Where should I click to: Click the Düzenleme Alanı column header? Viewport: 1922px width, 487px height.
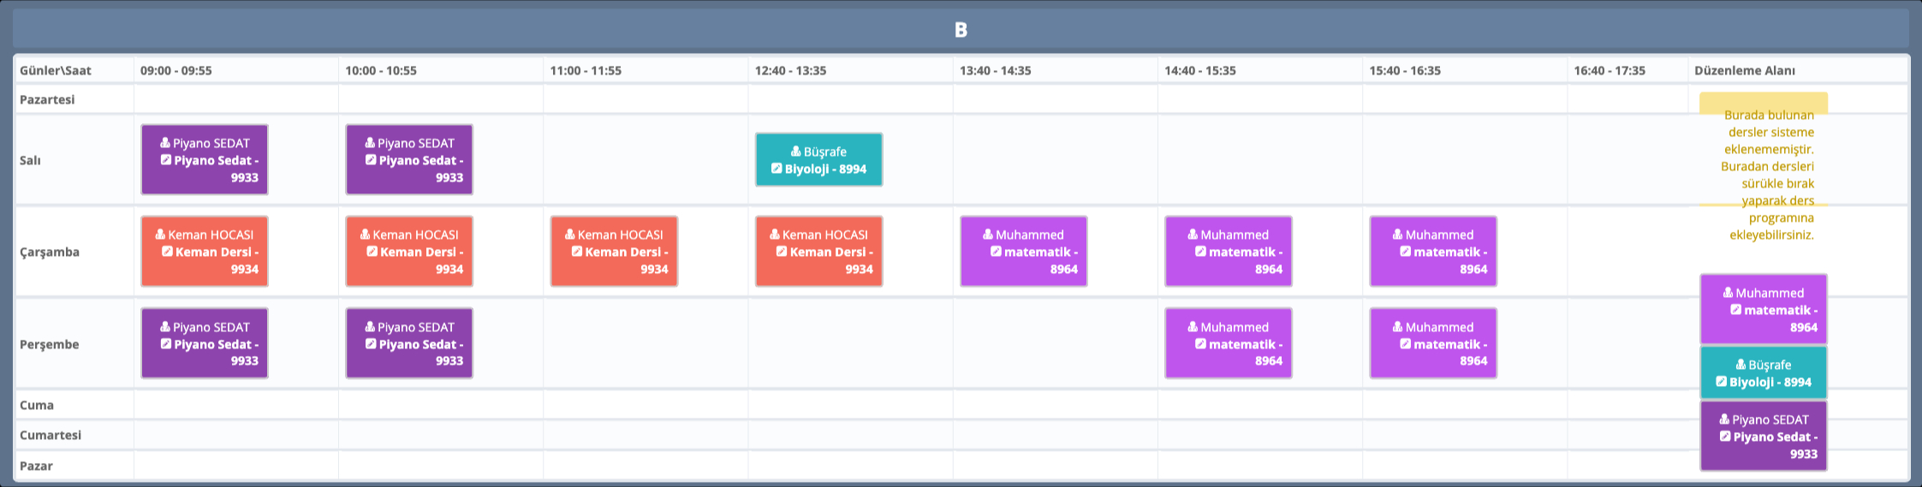click(1744, 70)
